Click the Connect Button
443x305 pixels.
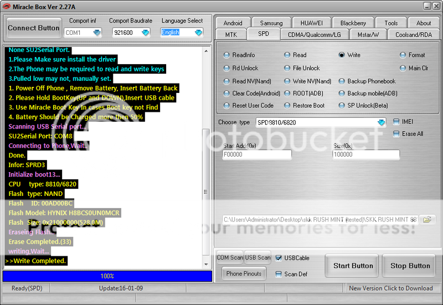pos(34,28)
